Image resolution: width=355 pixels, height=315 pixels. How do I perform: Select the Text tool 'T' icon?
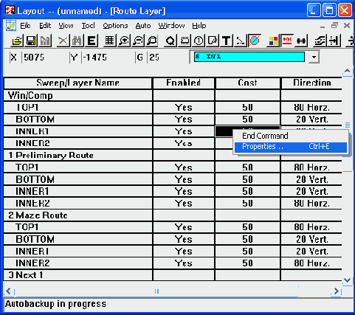(x=227, y=41)
